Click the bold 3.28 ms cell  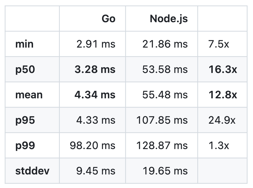pyautogui.click(x=95, y=69)
